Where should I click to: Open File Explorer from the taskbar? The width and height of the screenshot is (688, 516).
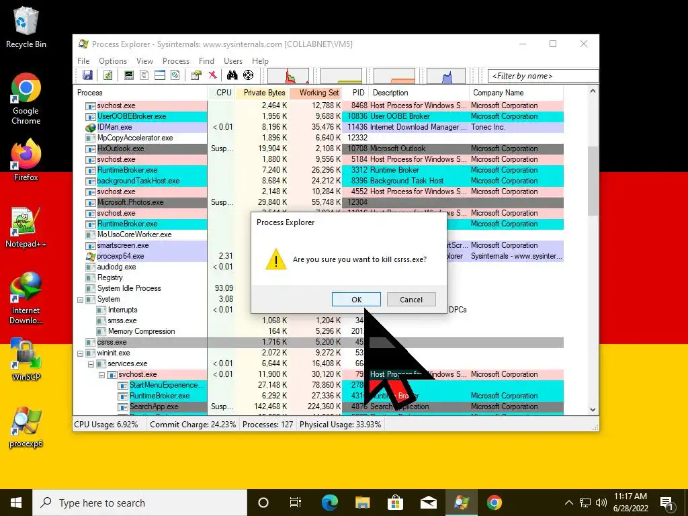[362, 503]
